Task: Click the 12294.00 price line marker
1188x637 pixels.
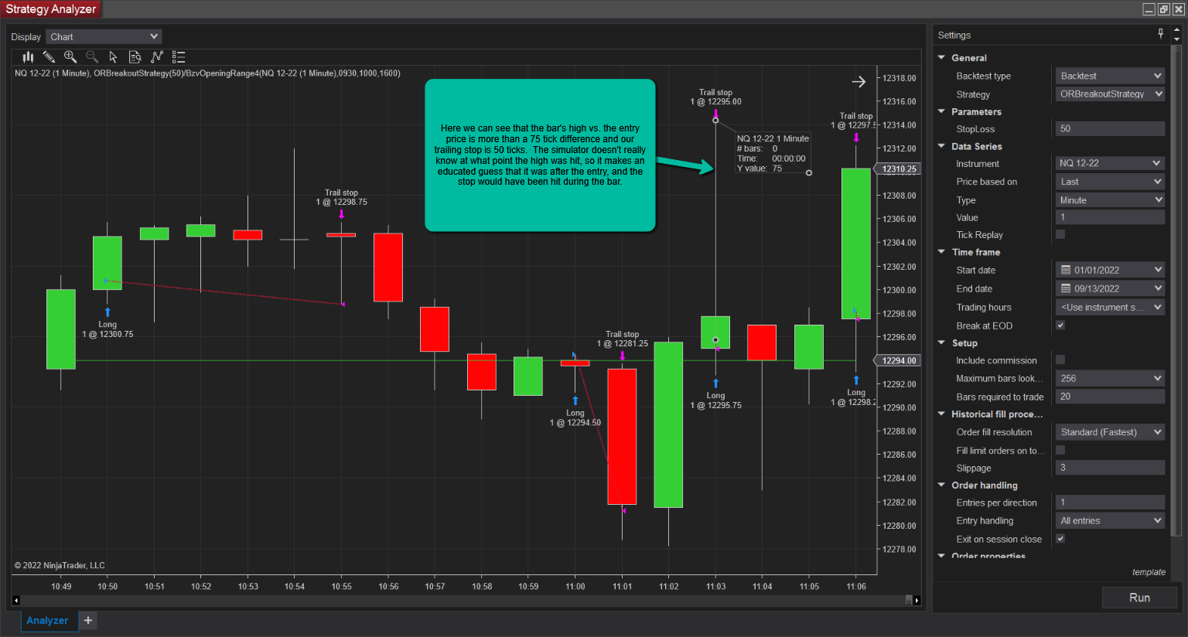Action: [x=898, y=360]
